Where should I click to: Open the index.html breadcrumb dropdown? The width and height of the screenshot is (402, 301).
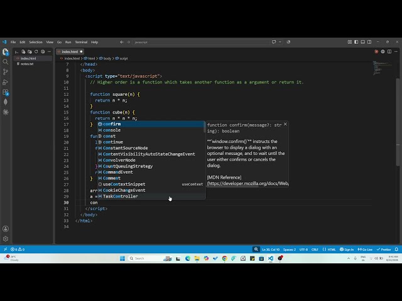[x=70, y=58]
